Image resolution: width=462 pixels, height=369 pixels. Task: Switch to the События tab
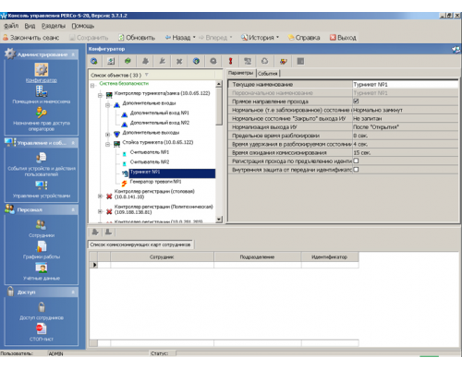[268, 73]
